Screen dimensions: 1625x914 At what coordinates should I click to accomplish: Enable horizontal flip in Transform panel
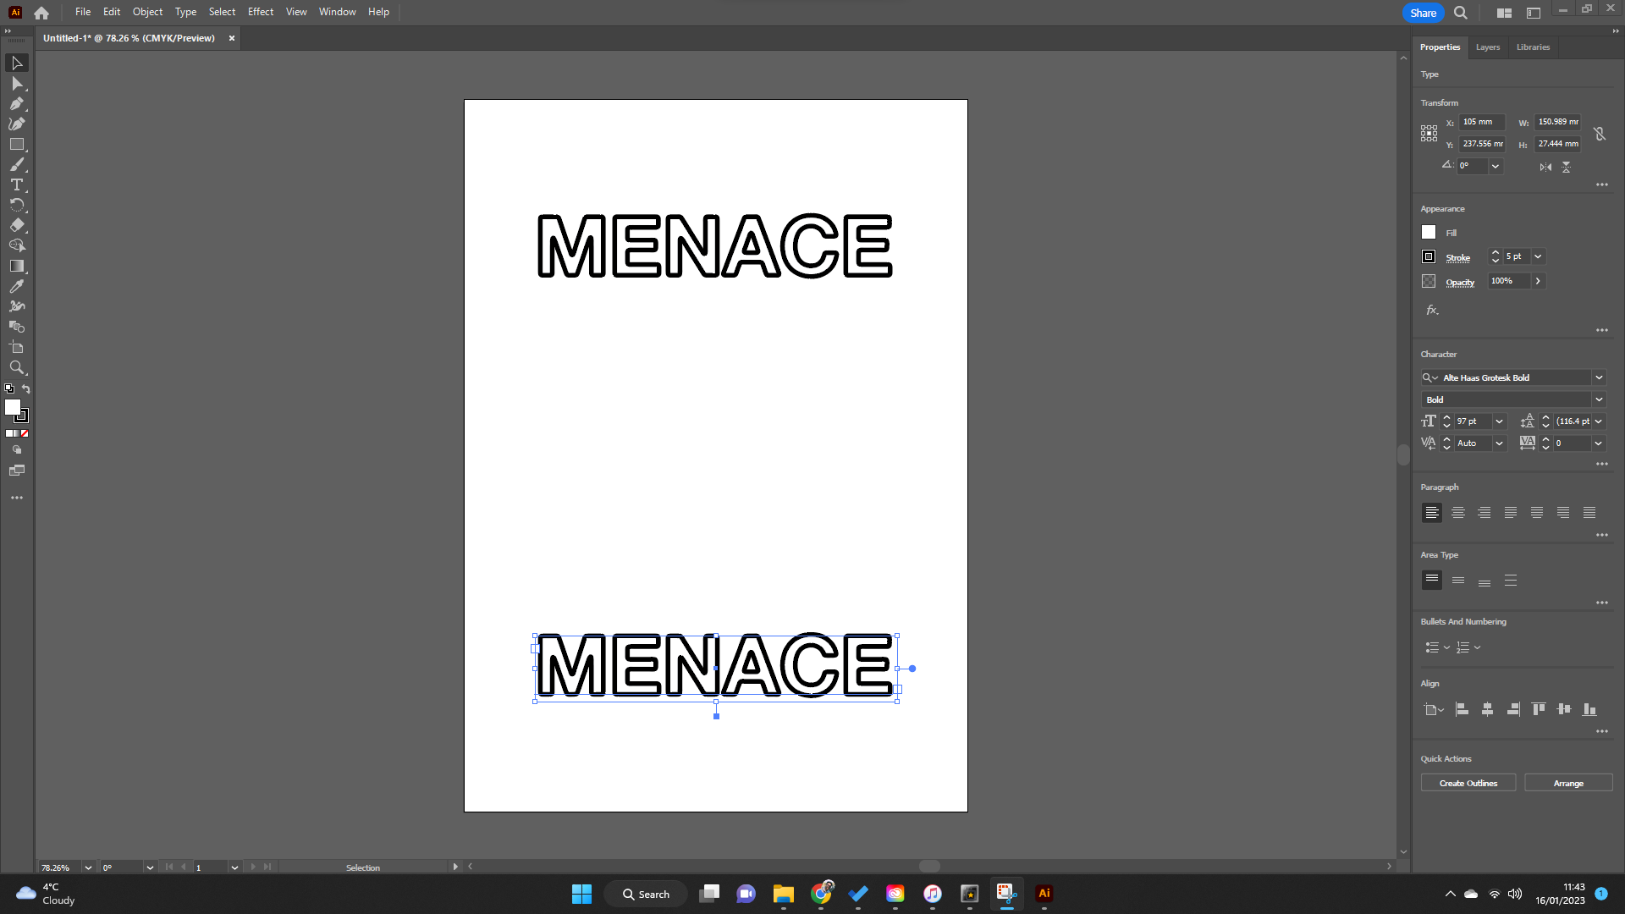click(x=1545, y=167)
